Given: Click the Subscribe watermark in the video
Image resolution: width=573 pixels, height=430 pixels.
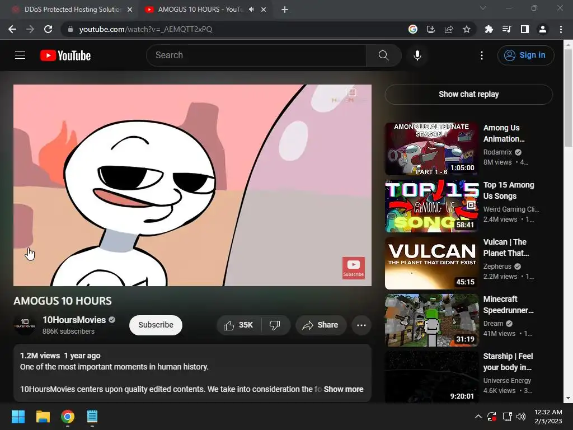Looking at the screenshot, I should (354, 268).
